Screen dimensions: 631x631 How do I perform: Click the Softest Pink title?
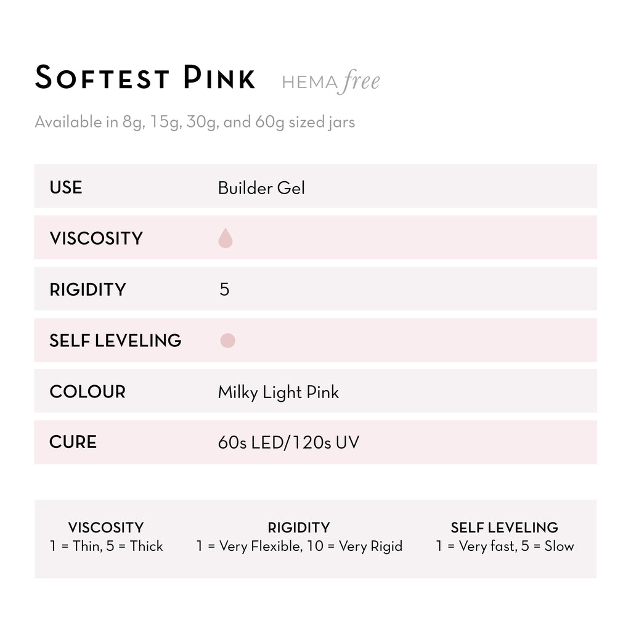pyautogui.click(x=145, y=77)
